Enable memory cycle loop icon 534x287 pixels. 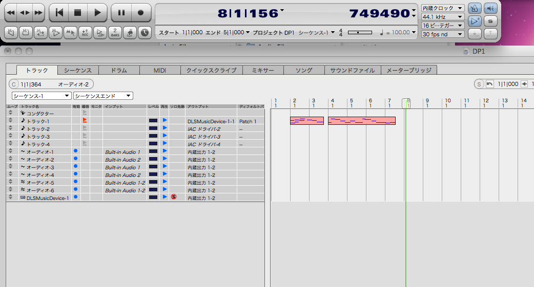click(x=40, y=33)
